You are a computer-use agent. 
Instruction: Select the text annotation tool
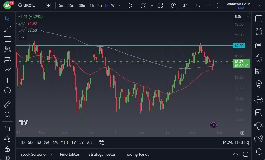(x=7, y=80)
